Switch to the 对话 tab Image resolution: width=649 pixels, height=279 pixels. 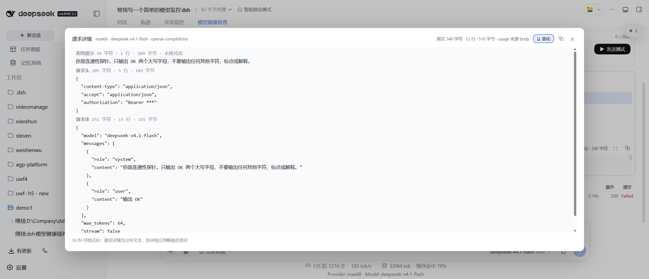coord(122,22)
